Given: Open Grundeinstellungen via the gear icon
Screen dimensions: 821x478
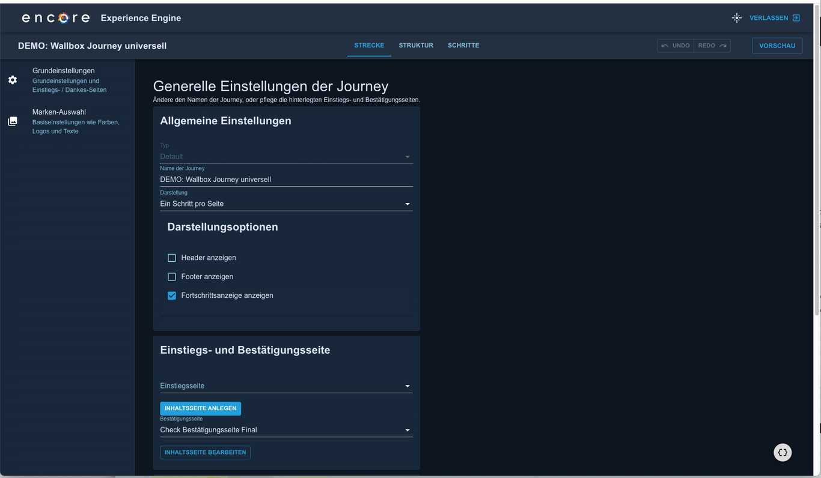Looking at the screenshot, I should tap(12, 79).
